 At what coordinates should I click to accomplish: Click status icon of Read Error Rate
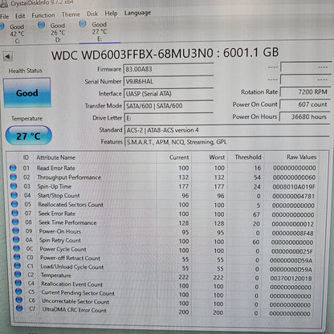click(x=13, y=168)
